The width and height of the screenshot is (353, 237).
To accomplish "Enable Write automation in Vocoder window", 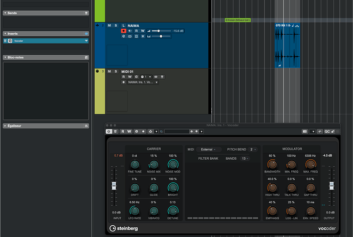I will (129, 132).
